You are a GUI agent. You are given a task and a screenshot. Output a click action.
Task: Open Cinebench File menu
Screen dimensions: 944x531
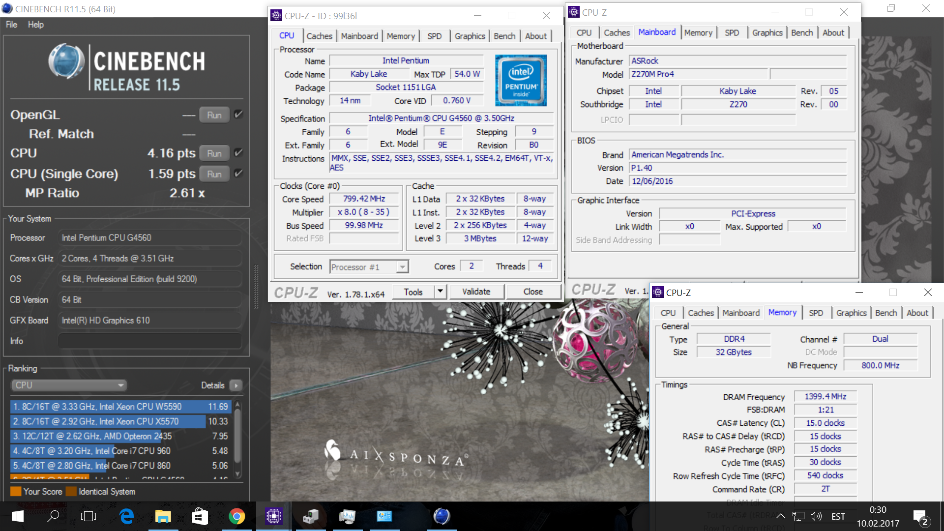click(11, 25)
